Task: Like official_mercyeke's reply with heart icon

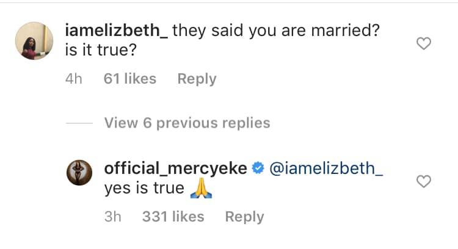Action: [423, 181]
